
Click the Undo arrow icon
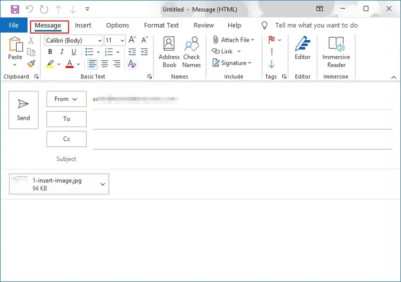(29, 10)
